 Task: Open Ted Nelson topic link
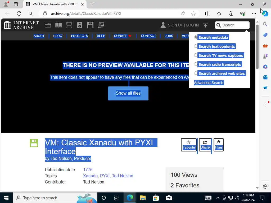pos(123,176)
